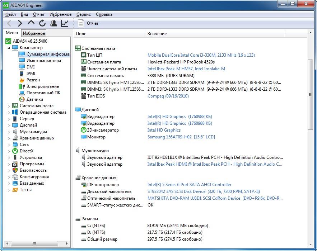Open the ST932042 3AS SCSI Disk Device link
Viewport: 317px width, 251px height.
tap(204, 191)
